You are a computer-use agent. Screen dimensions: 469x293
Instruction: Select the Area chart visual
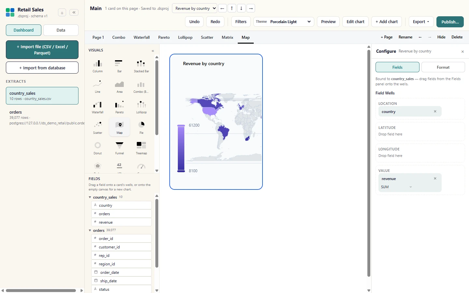(120, 86)
